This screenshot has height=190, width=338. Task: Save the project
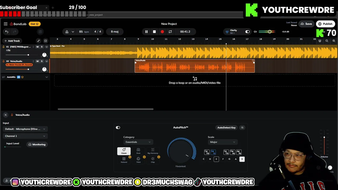click(306, 24)
